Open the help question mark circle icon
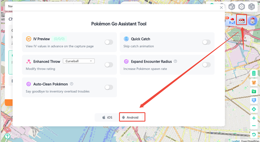This screenshot has height=142, width=260. click(x=7, y=136)
